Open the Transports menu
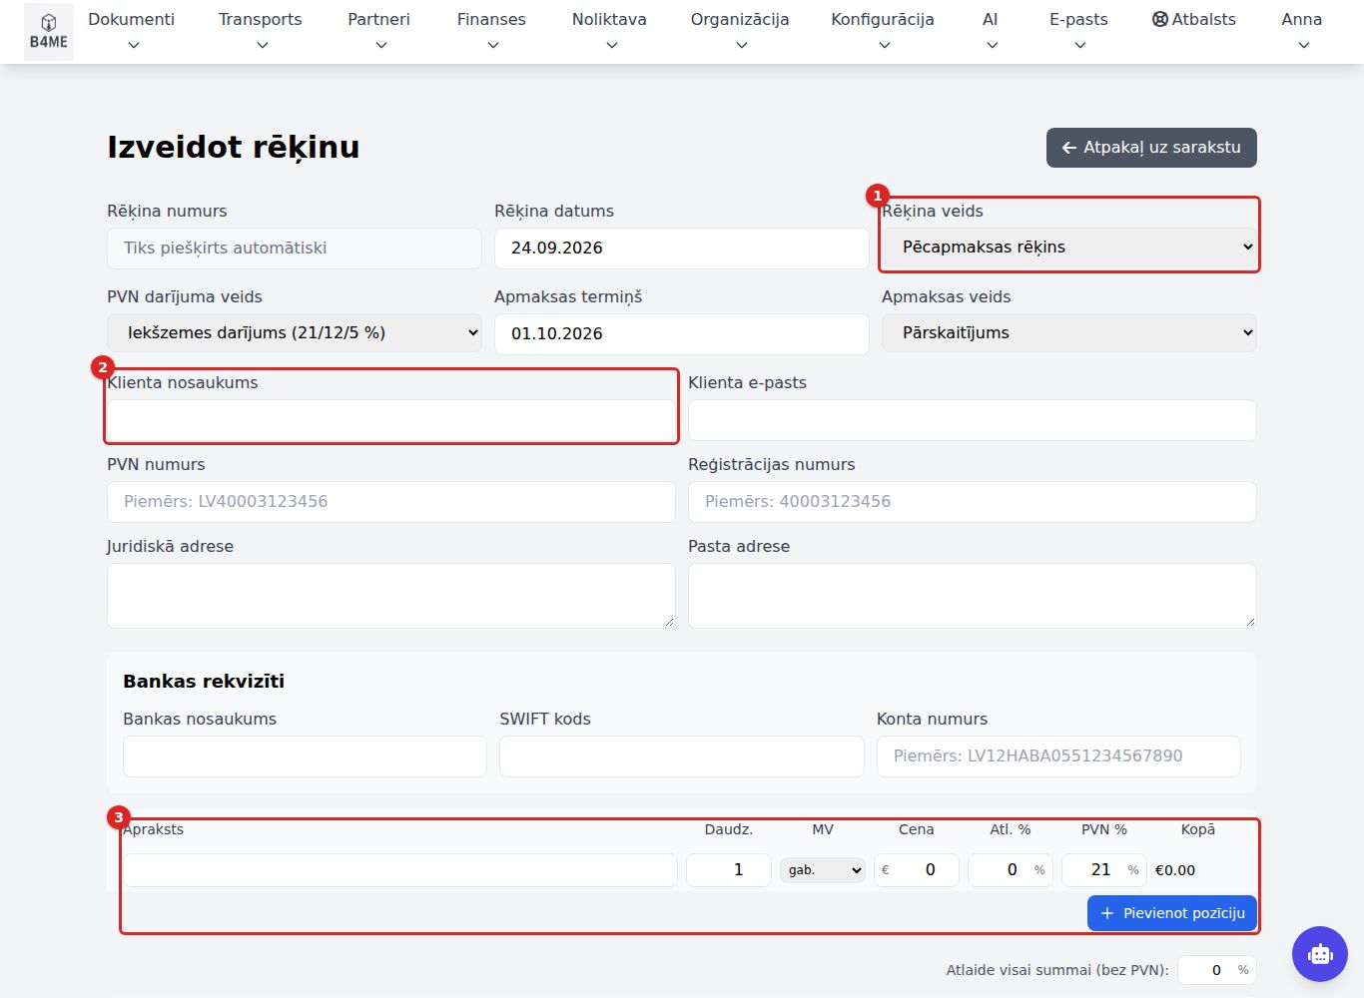The height and width of the screenshot is (998, 1364). click(260, 31)
